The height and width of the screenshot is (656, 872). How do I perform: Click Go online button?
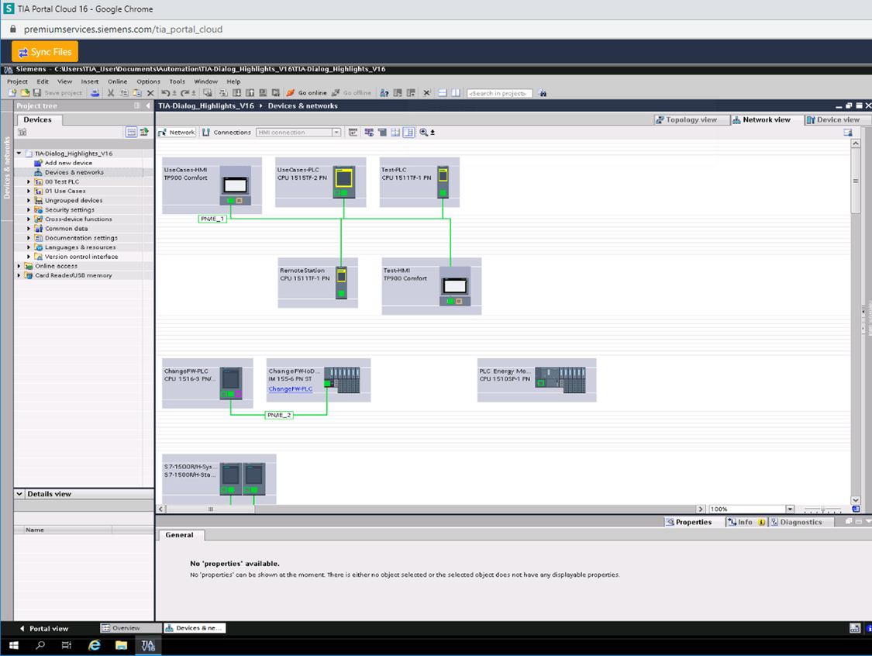pos(307,93)
